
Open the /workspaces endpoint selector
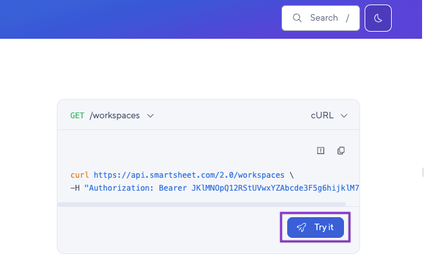114,116
